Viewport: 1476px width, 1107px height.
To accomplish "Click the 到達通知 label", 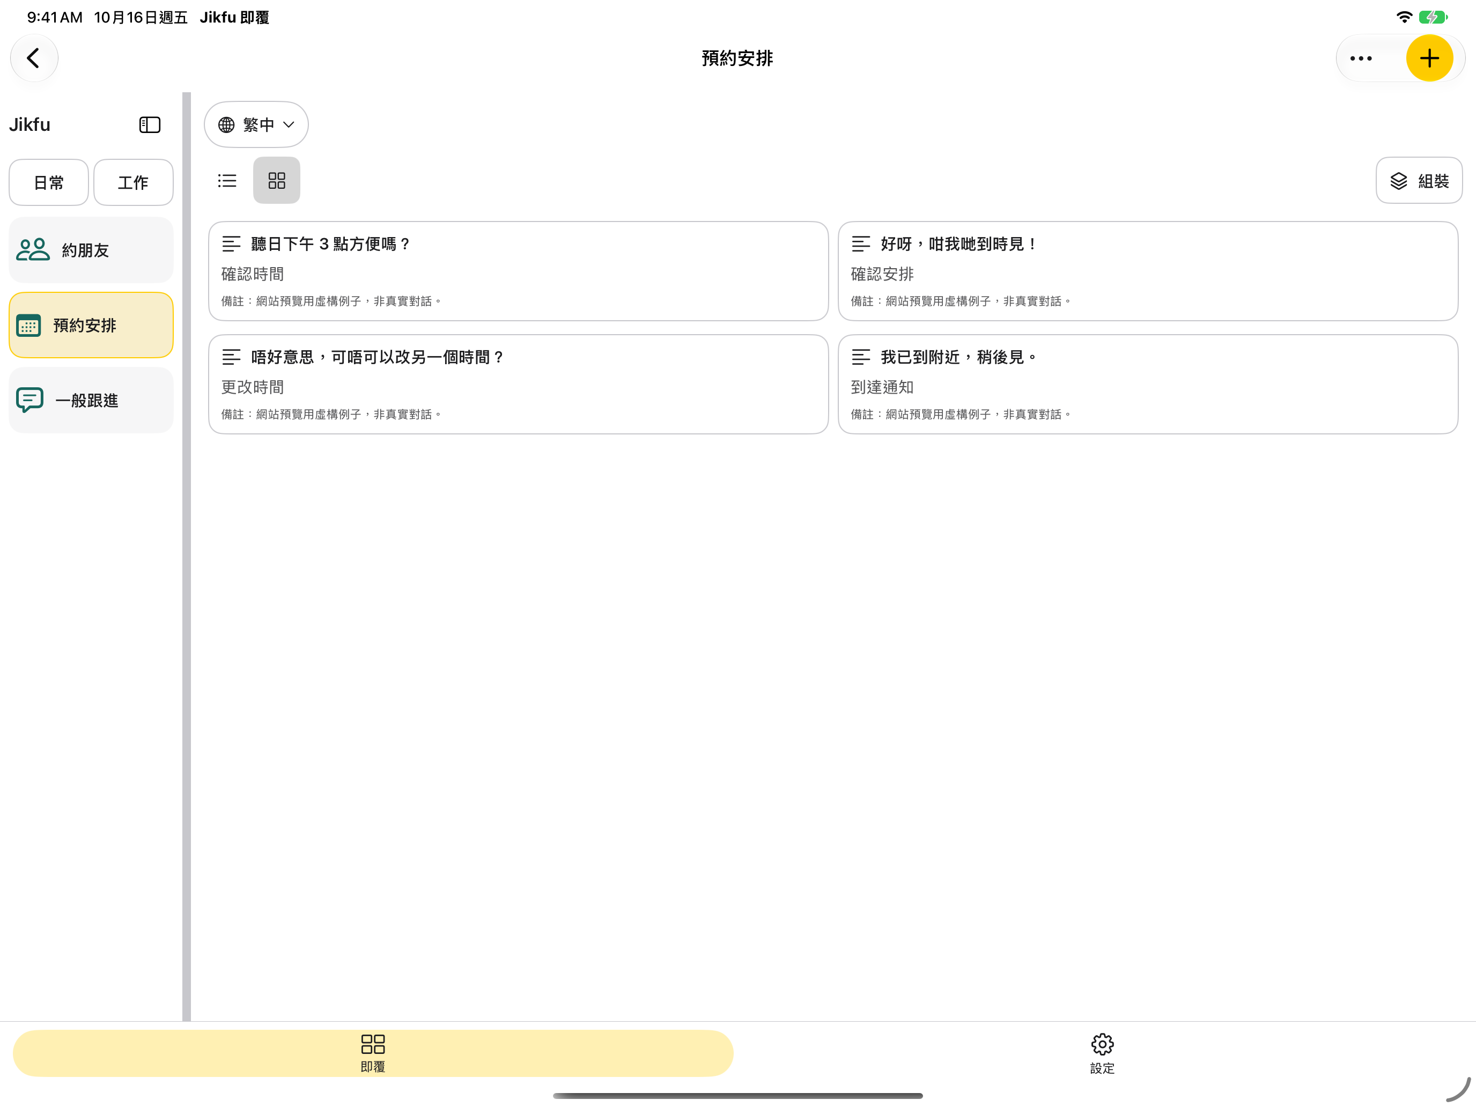I will [x=882, y=387].
